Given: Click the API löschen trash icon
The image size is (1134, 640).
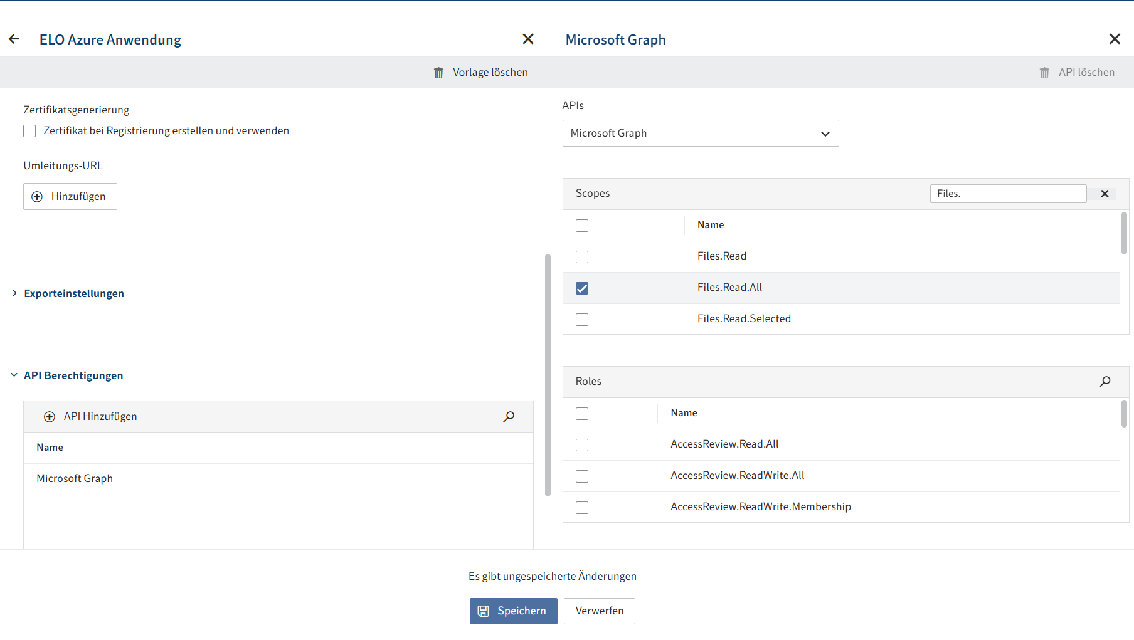Looking at the screenshot, I should [1044, 73].
